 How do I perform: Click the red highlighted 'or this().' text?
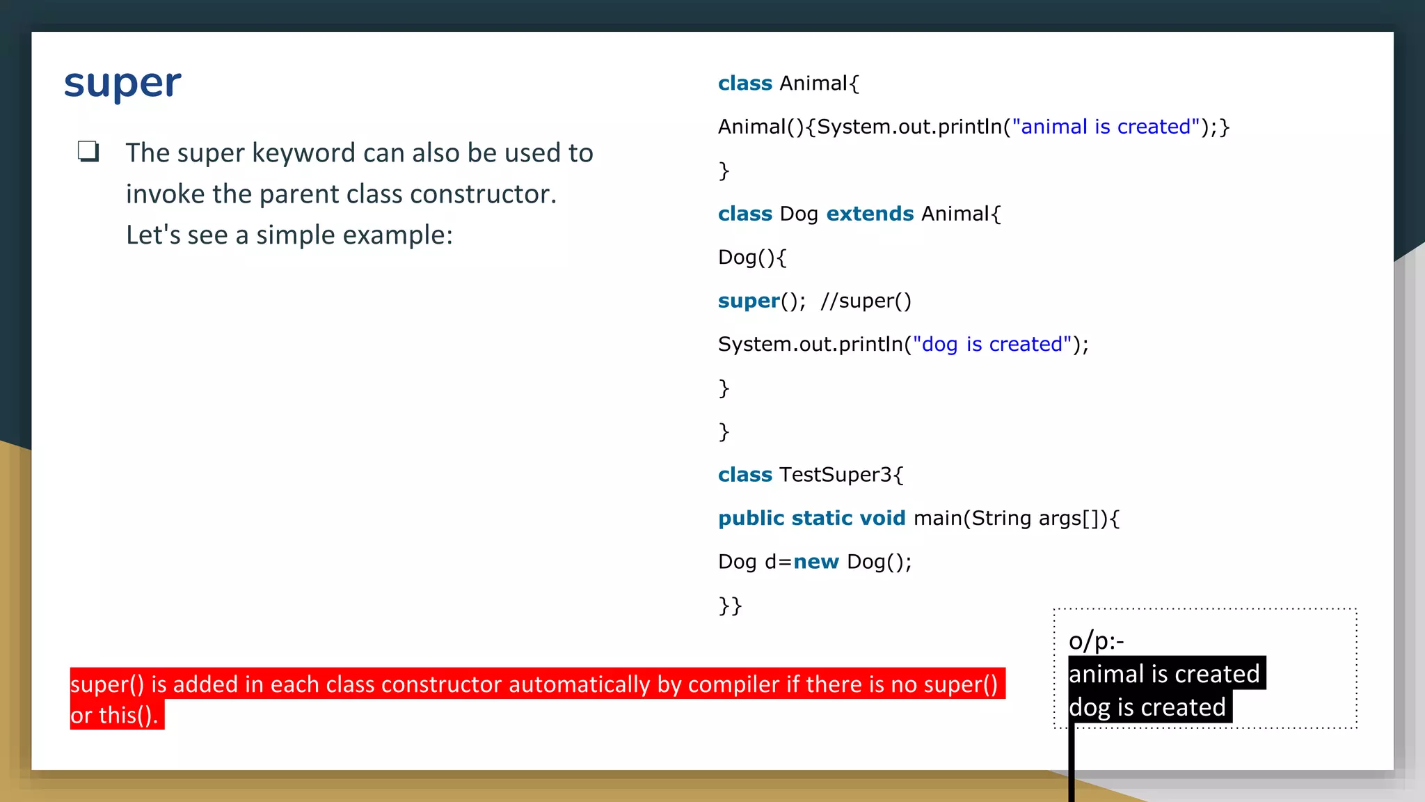pos(117,715)
